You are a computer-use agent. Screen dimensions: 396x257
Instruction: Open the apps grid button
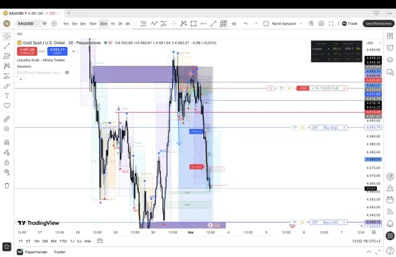[390, 236]
